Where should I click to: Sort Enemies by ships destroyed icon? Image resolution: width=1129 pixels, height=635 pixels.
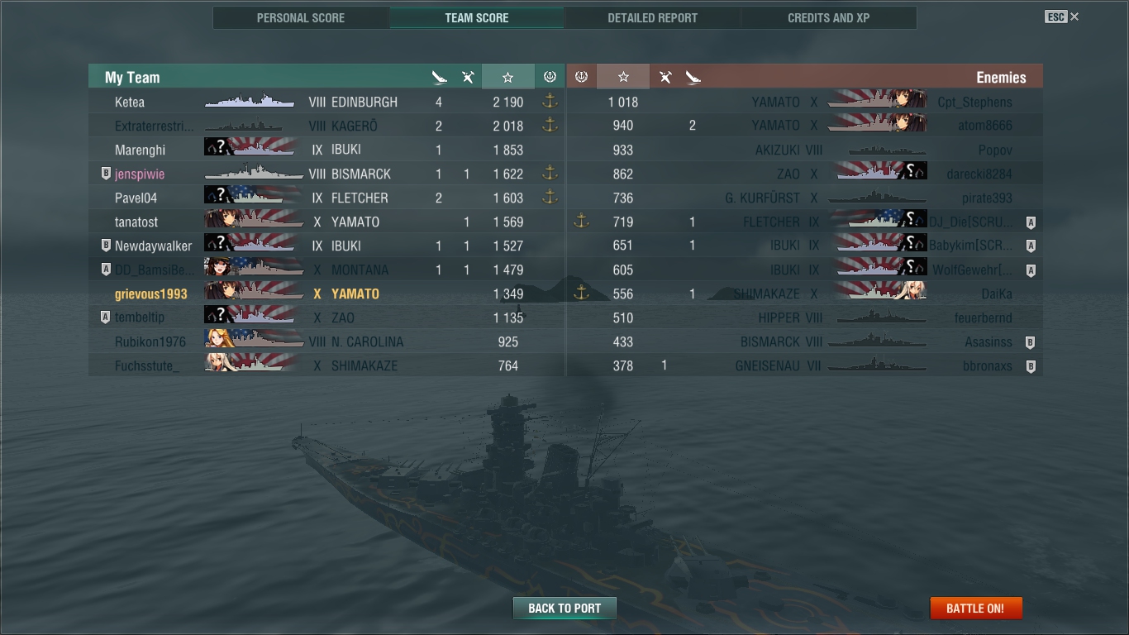pyautogui.click(x=693, y=77)
